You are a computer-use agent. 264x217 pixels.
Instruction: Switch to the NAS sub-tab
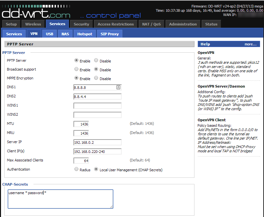tap(65, 34)
